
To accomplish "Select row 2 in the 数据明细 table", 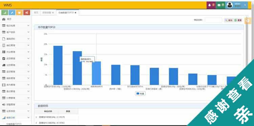I will point(56,123).
